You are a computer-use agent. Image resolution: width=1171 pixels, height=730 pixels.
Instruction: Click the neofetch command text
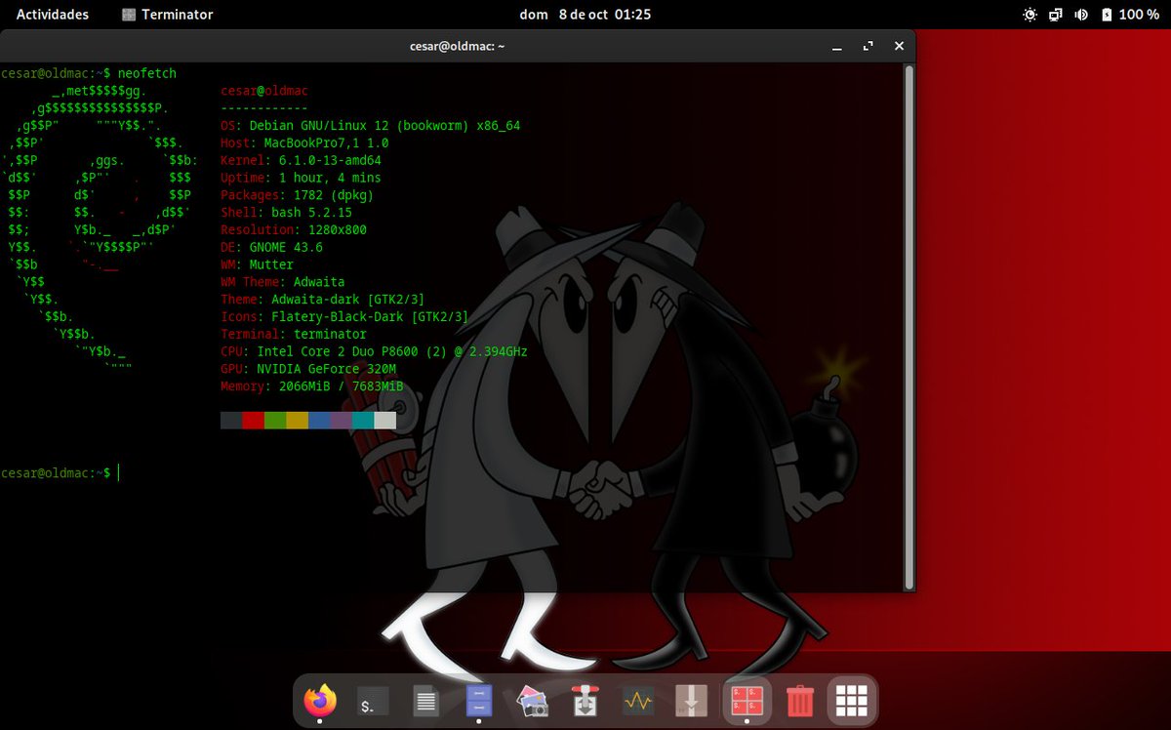[x=146, y=73]
